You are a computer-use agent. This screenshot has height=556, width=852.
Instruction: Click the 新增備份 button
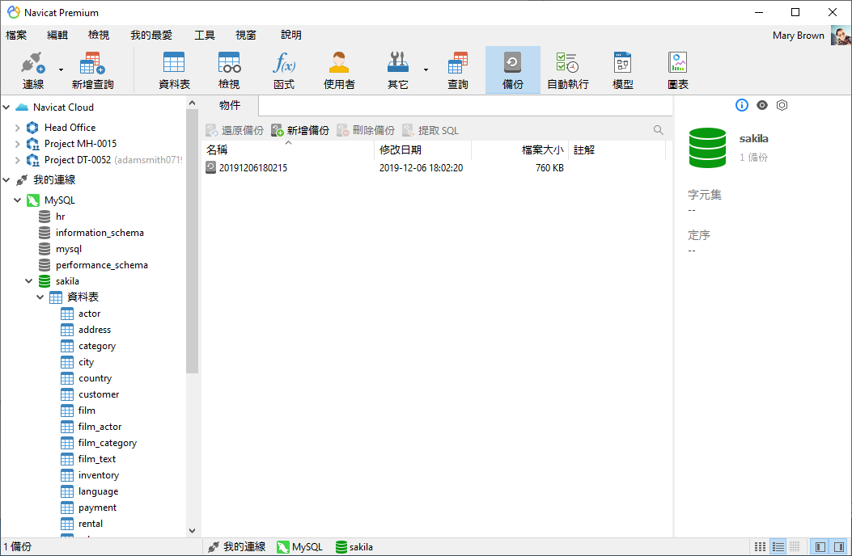[300, 130]
